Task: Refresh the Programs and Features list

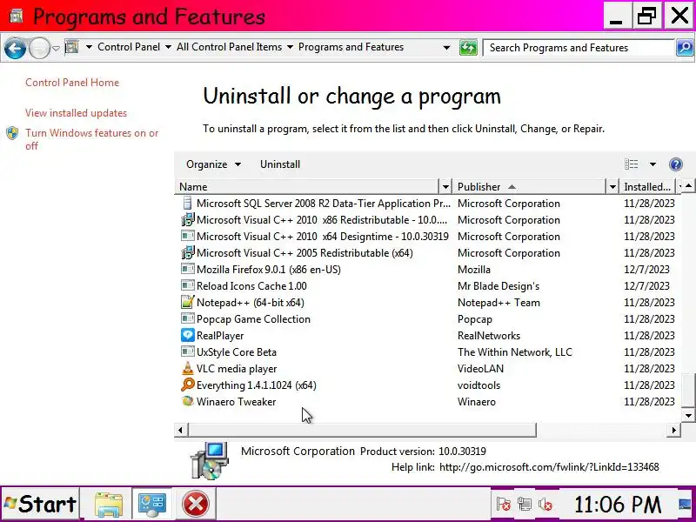Action: click(x=468, y=48)
